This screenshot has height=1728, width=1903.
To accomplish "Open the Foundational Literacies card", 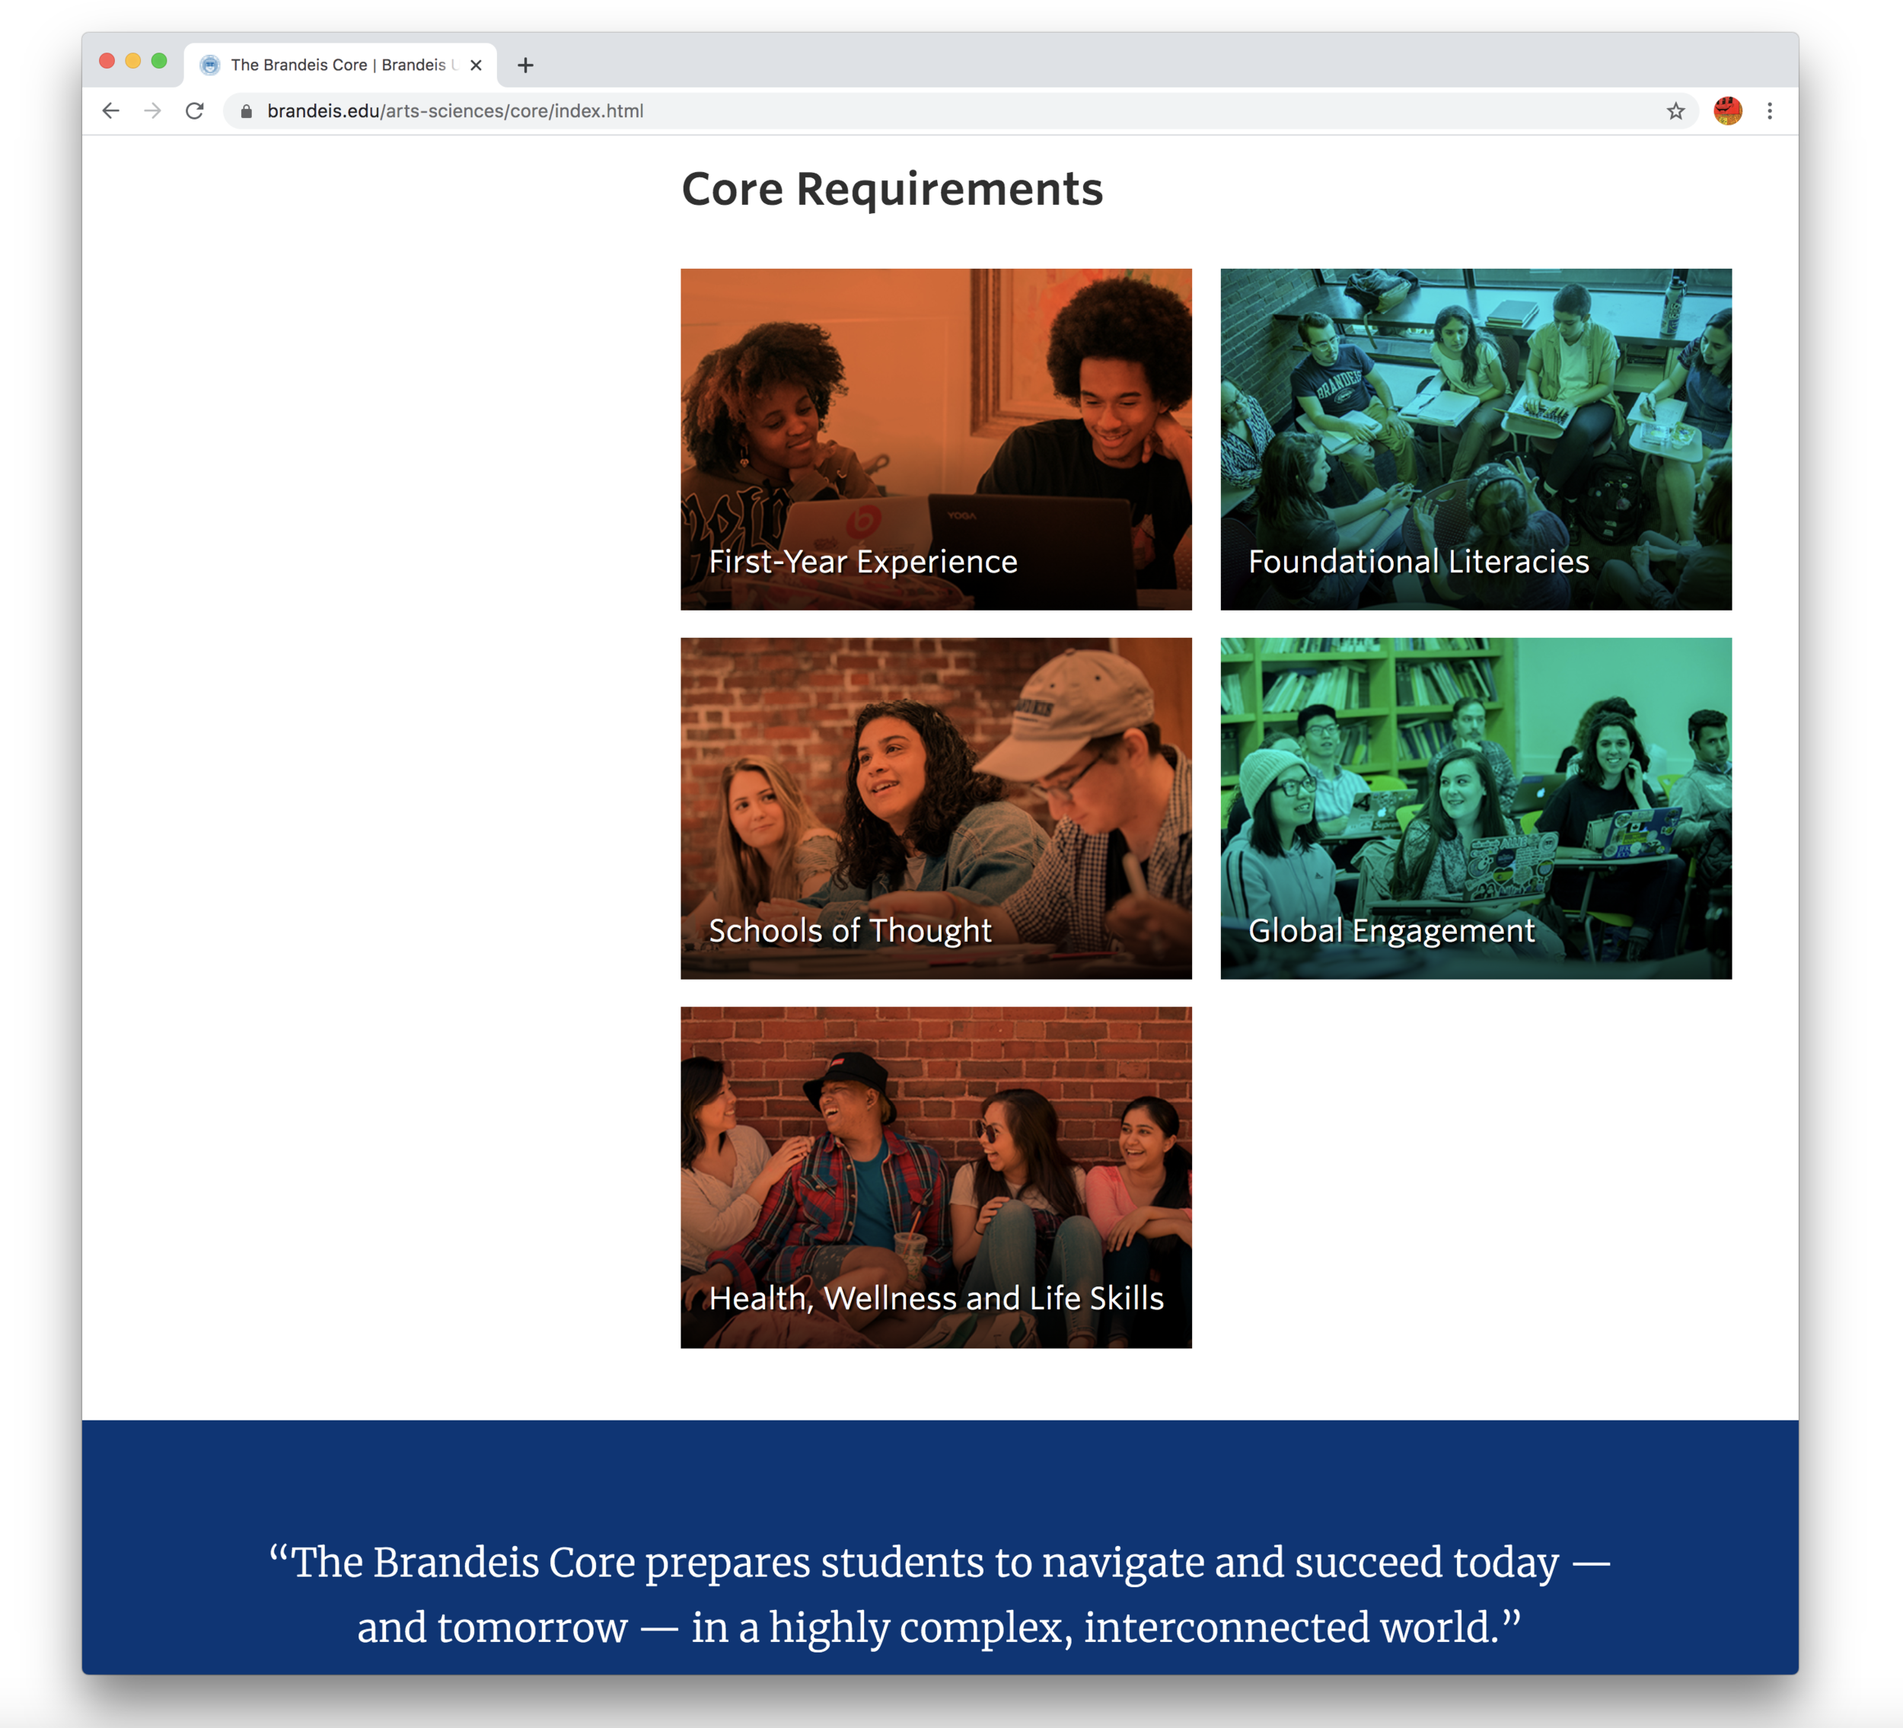I will point(1475,438).
